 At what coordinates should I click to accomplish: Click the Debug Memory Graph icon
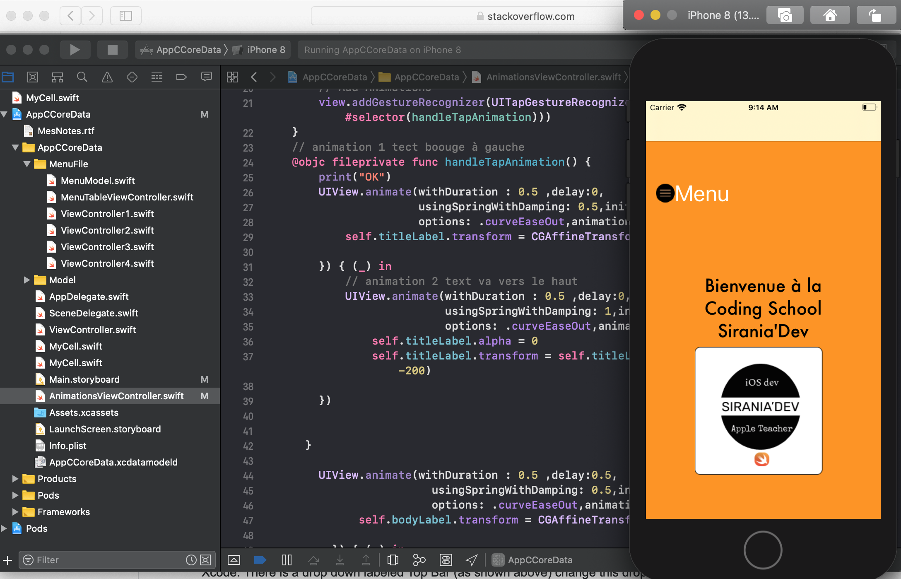tap(419, 560)
